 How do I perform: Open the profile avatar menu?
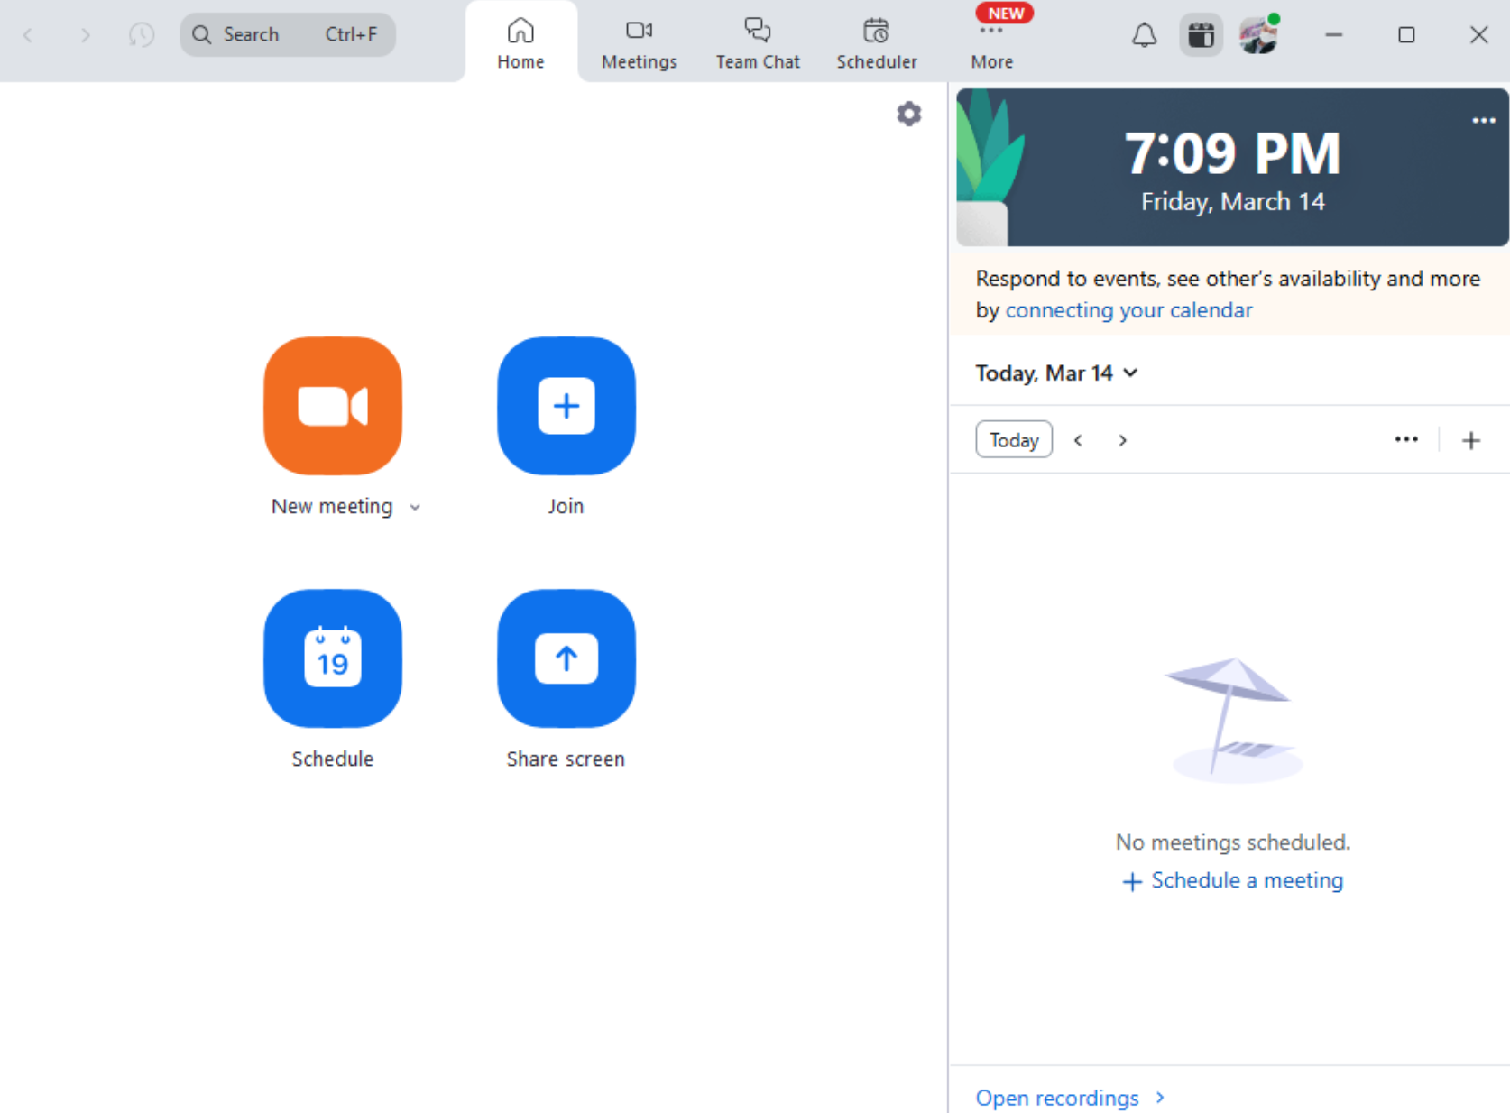[x=1258, y=35]
